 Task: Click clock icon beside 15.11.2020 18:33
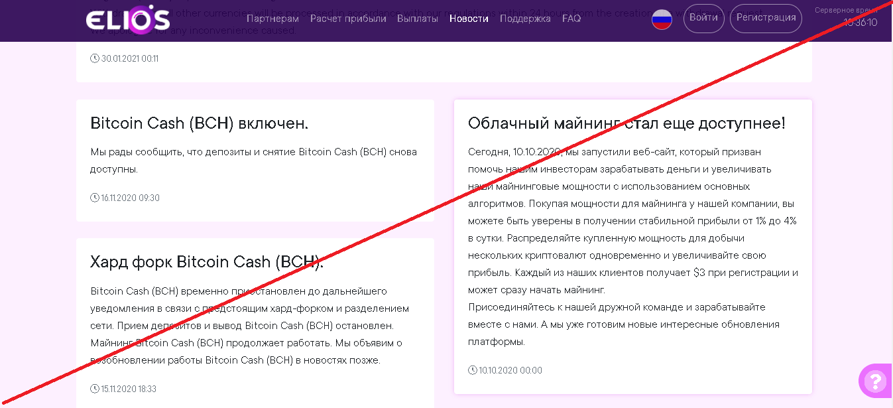click(95, 389)
